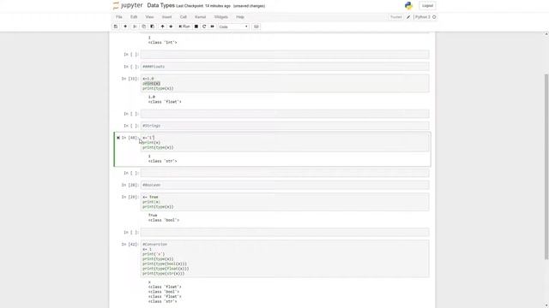Screen dimensions: 549x308
Task: Click the x= True code cell
Action: 285,202
